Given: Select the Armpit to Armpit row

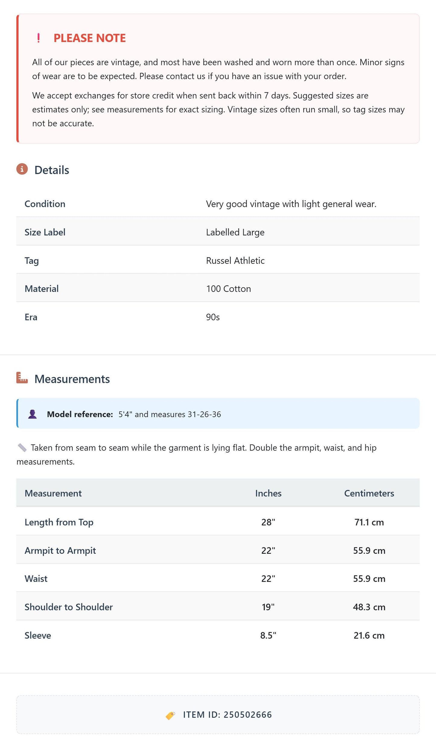Looking at the screenshot, I should click(218, 550).
